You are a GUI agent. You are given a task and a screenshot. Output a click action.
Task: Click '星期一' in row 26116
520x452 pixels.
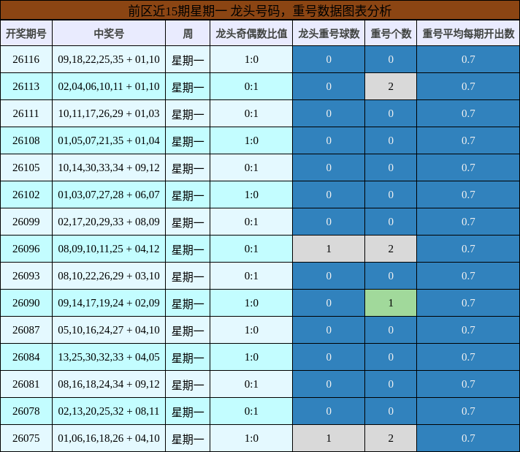point(188,61)
